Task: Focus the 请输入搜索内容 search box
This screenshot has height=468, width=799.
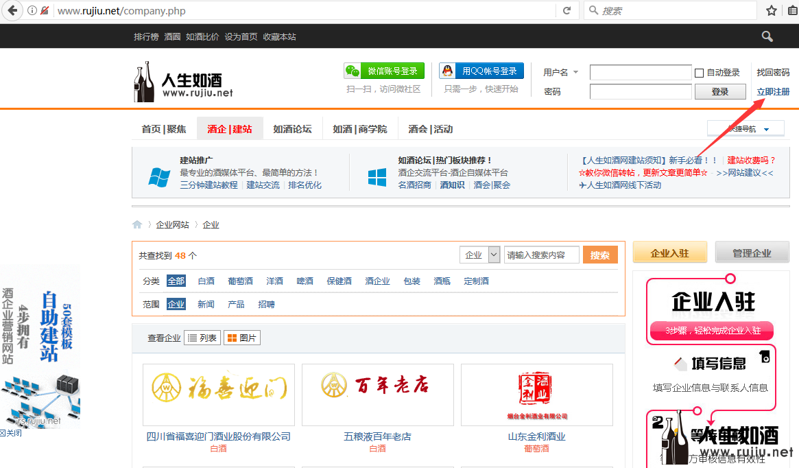Action: [542, 255]
